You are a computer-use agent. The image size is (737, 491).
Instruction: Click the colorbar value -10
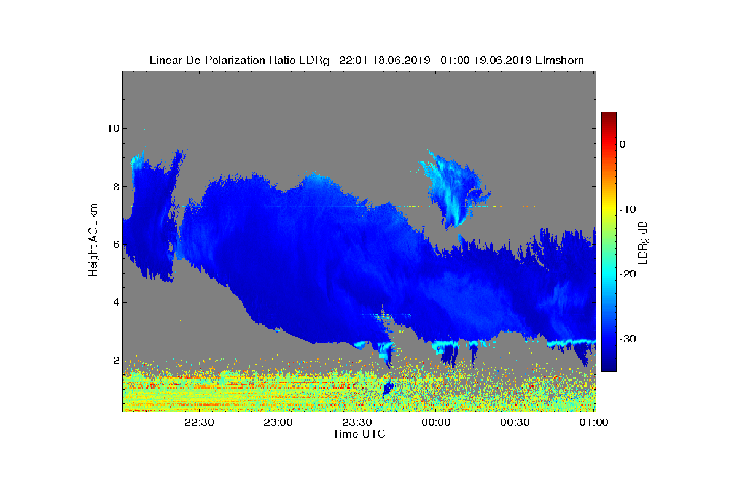pyautogui.click(x=629, y=209)
